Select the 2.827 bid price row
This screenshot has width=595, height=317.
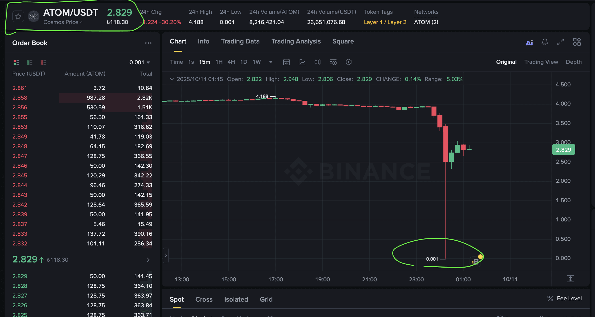[x=82, y=296]
